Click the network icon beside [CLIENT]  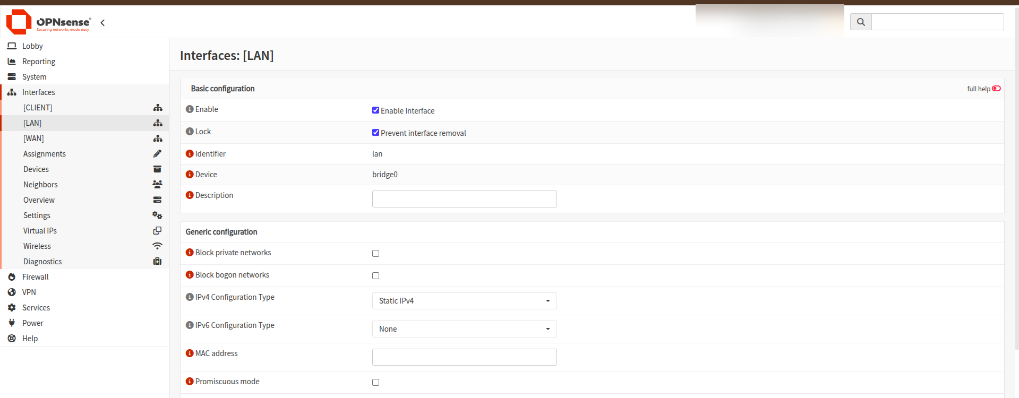[x=158, y=108]
